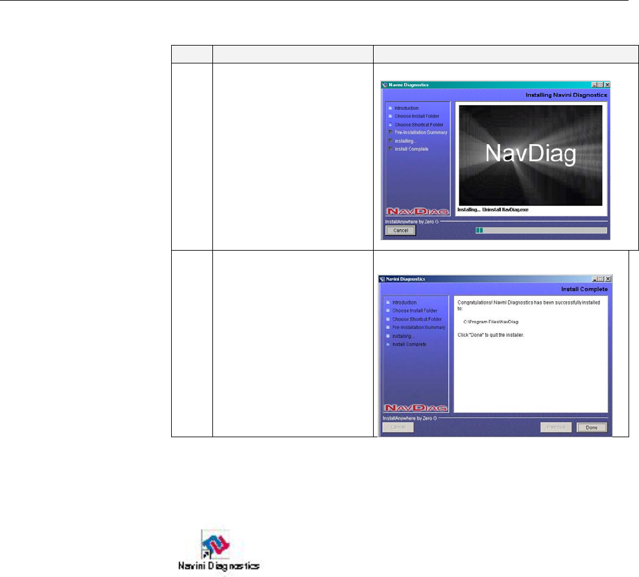
Task: Minimize the Install Complete window
Action: pyautogui.click(x=595, y=279)
